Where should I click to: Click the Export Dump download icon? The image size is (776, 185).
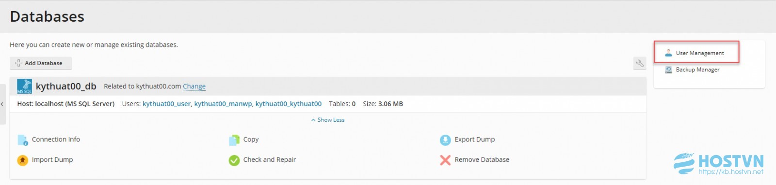pos(445,140)
